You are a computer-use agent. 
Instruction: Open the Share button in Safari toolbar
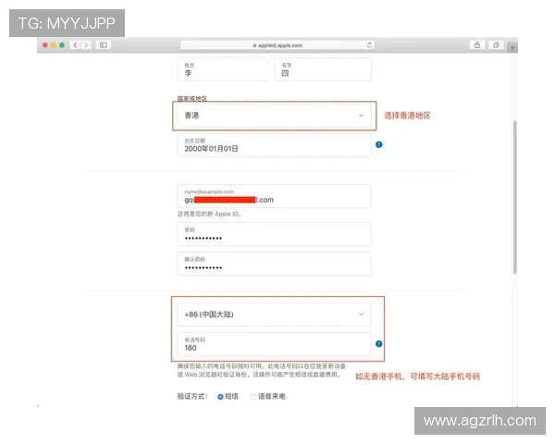477,45
